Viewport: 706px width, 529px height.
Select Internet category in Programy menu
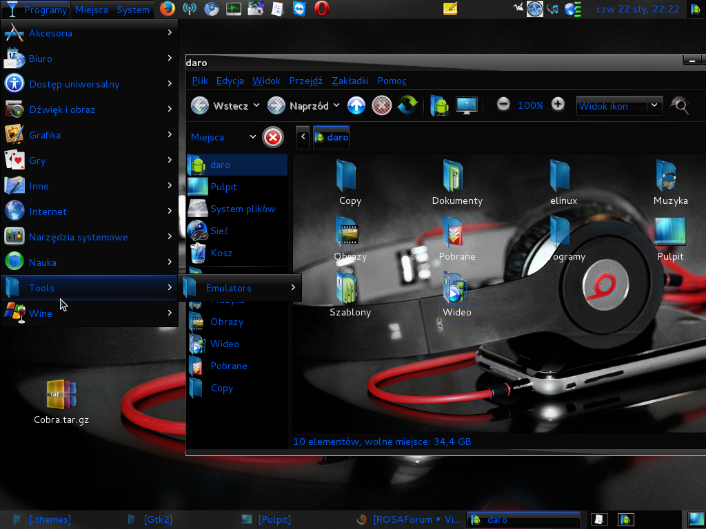tap(48, 211)
